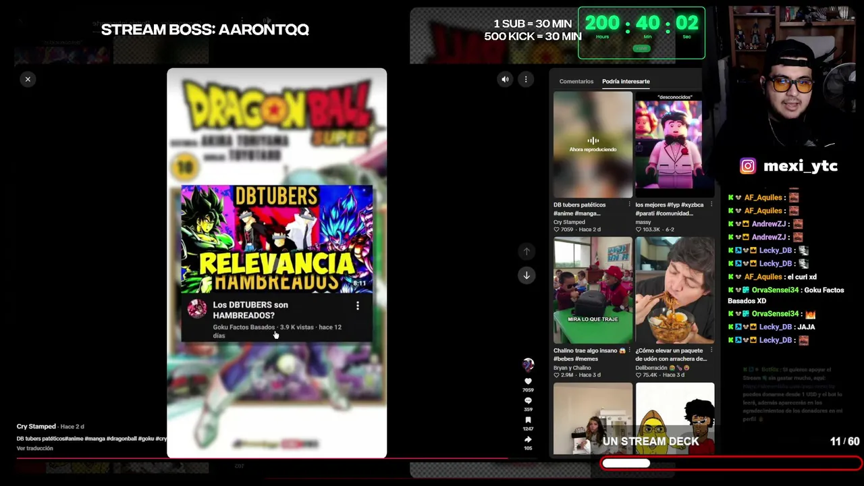Click the Goku Factos Basados channel avatar
Screen dimensions: 864x486
tap(197, 309)
